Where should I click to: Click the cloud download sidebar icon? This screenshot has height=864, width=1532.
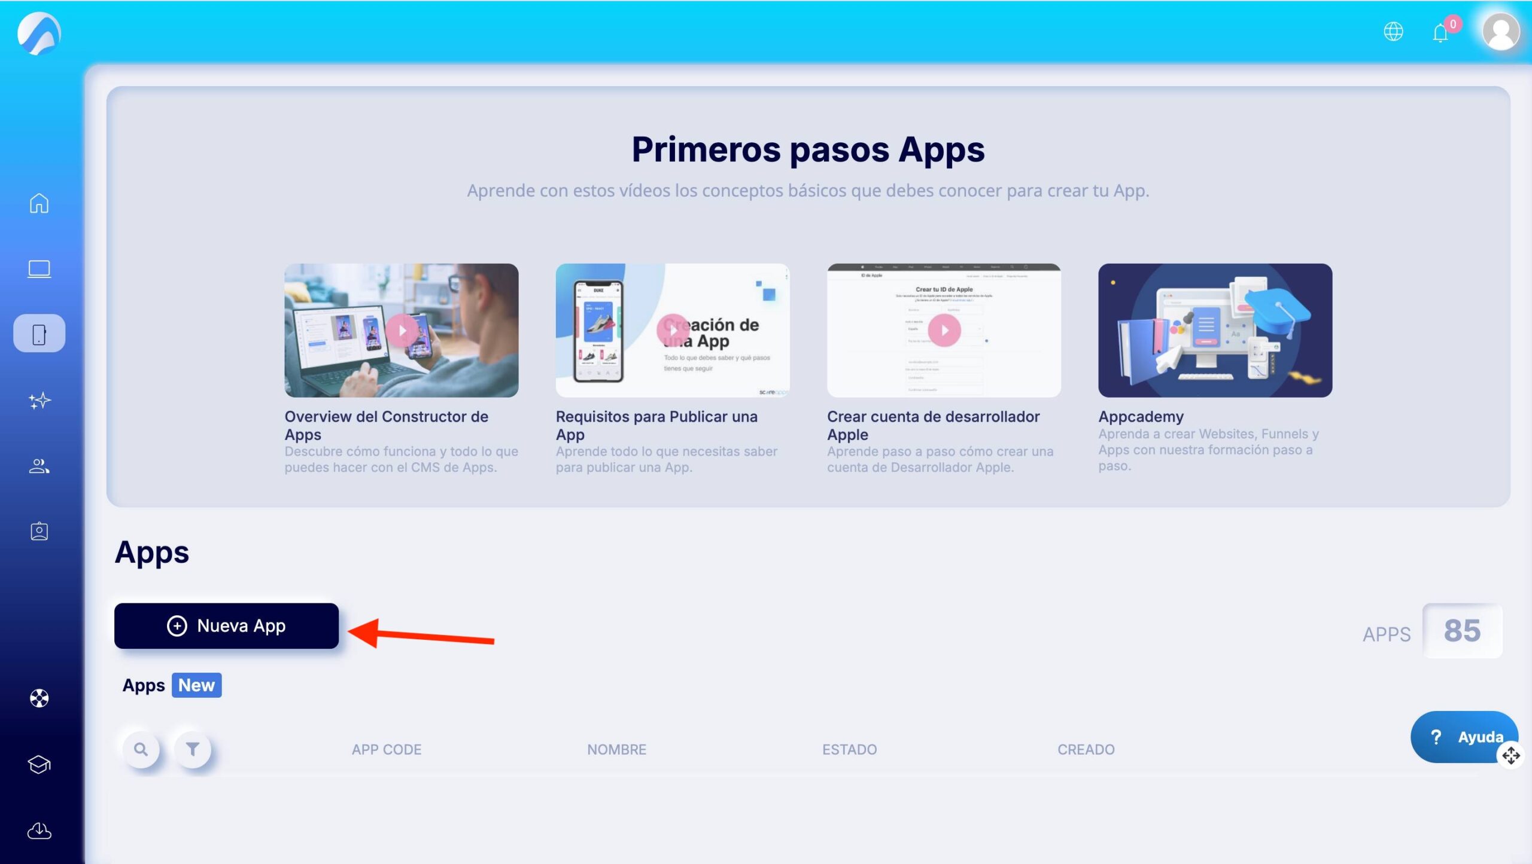39,830
